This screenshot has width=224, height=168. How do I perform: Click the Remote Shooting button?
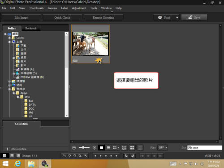[103, 17]
